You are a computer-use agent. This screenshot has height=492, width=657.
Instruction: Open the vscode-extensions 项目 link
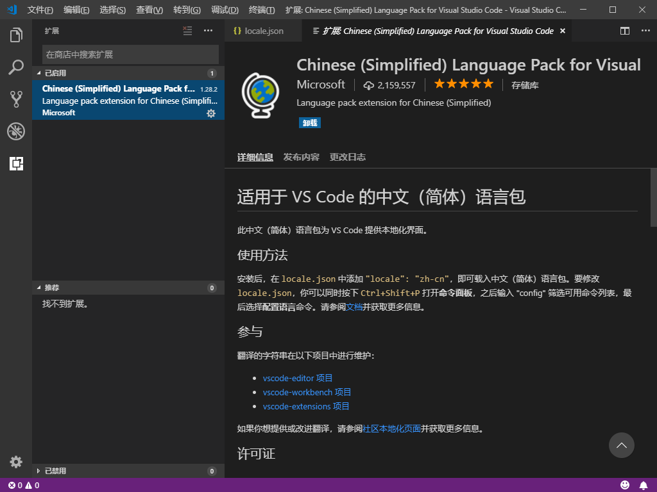click(306, 406)
